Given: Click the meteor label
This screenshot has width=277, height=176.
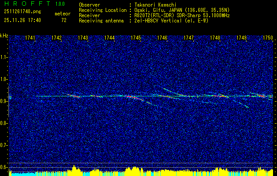Looking at the screenshot, I should [x=63, y=14].
